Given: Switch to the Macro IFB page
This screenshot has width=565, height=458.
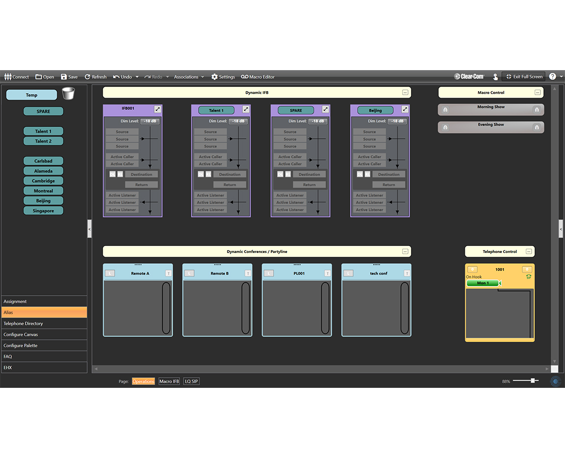Looking at the screenshot, I should pos(169,382).
